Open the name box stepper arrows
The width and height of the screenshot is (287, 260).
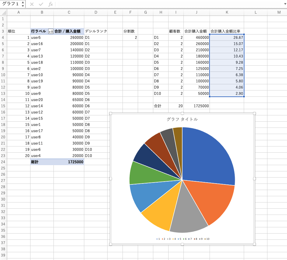pyautogui.click(x=23, y=4)
